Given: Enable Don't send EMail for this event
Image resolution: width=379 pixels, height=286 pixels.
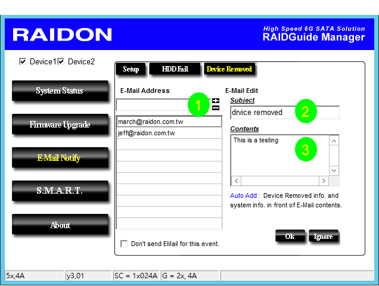Looking at the screenshot, I should tap(124, 244).
